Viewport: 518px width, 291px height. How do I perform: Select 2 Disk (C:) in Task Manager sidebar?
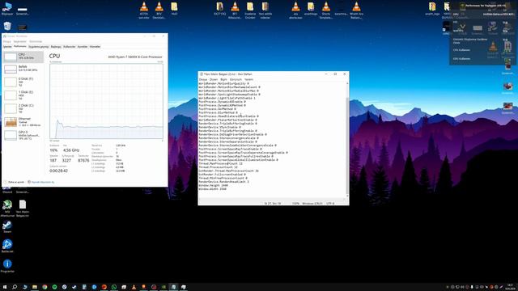pos(23,108)
